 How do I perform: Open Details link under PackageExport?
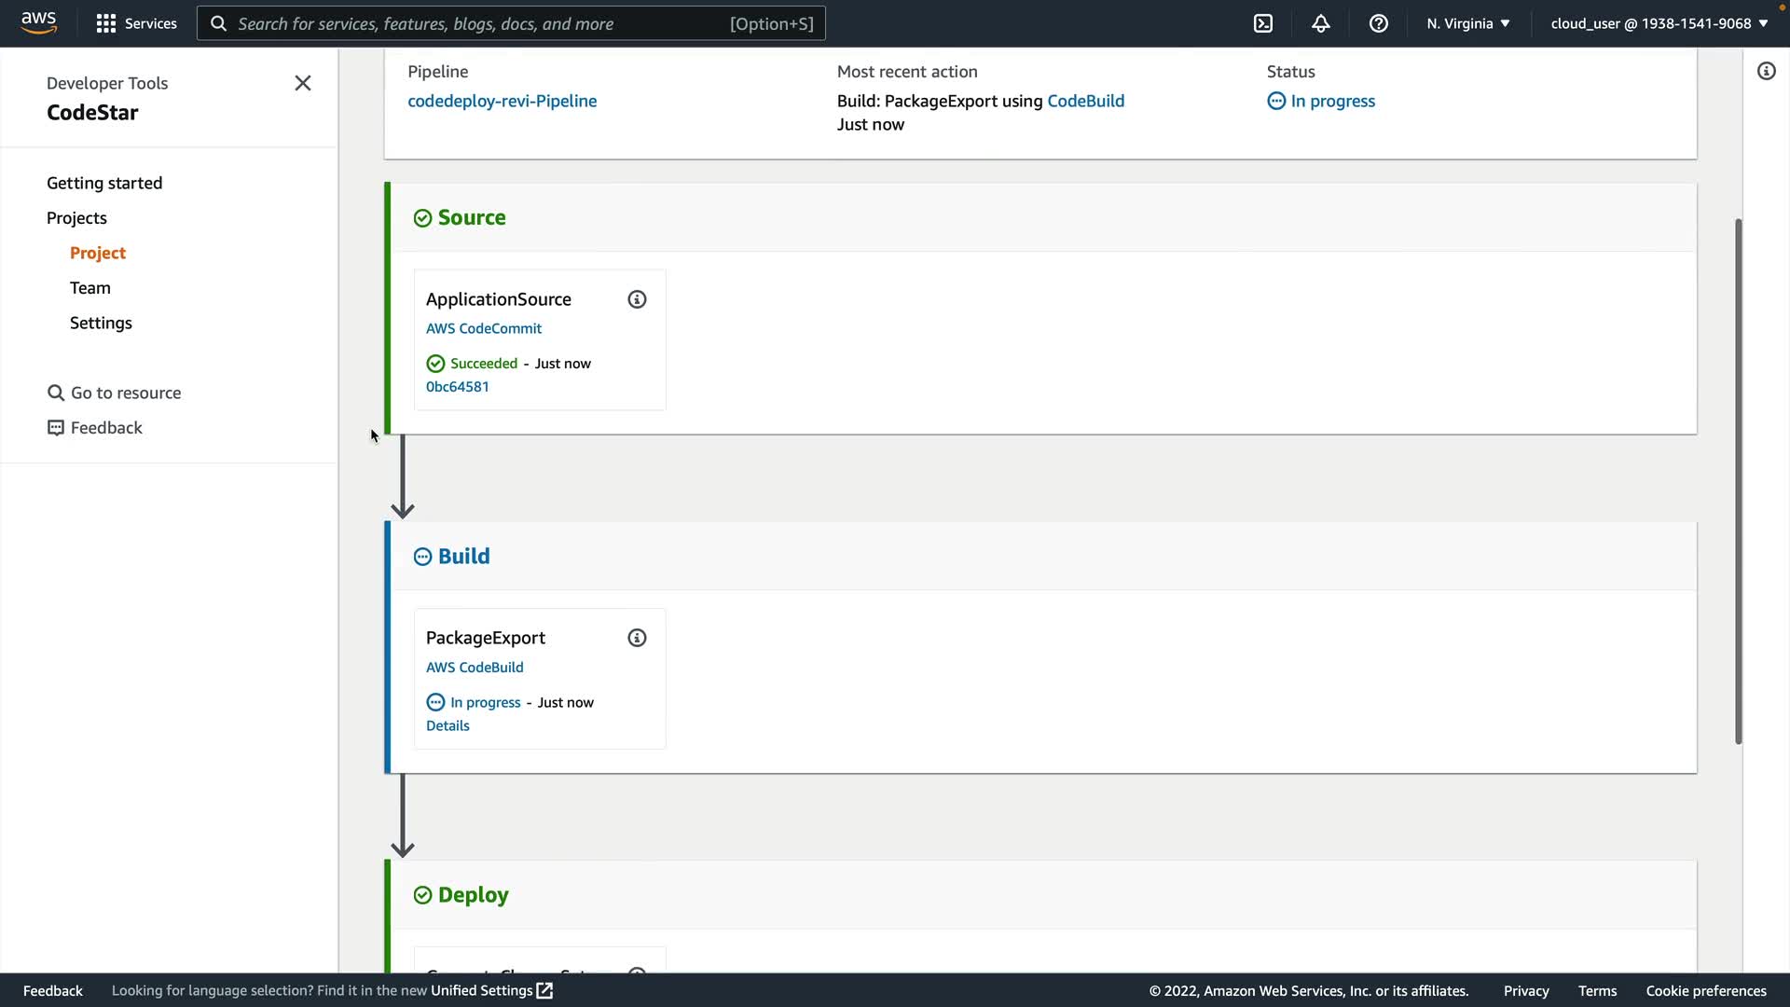click(447, 725)
